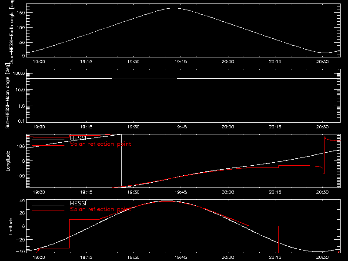Click 100 tick on Longitude axis

point(21,146)
